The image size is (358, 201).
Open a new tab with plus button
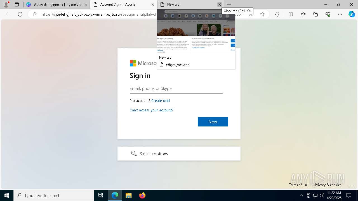click(229, 4)
